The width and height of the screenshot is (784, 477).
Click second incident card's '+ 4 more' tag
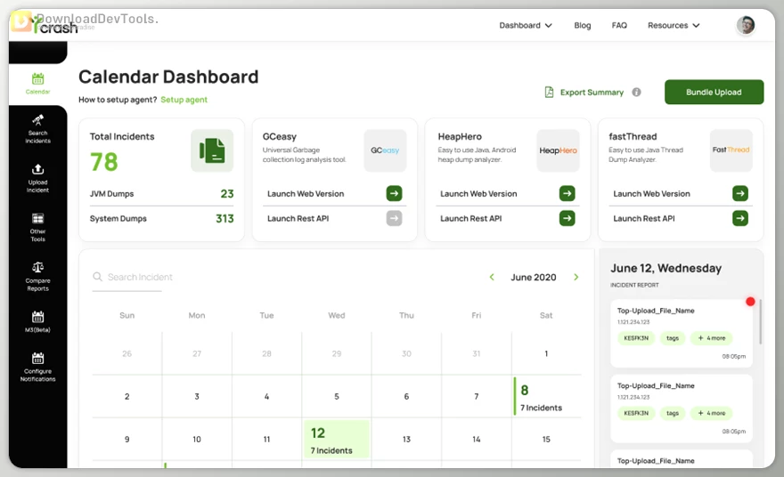712,413
